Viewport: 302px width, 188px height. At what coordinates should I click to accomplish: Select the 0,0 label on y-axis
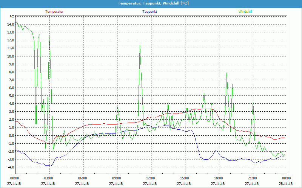point(11,135)
